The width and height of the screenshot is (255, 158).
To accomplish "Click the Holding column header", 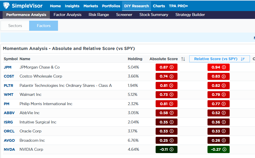I will [135, 59].
